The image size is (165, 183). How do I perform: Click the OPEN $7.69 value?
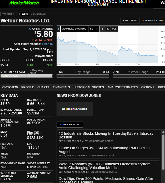click(5, 104)
